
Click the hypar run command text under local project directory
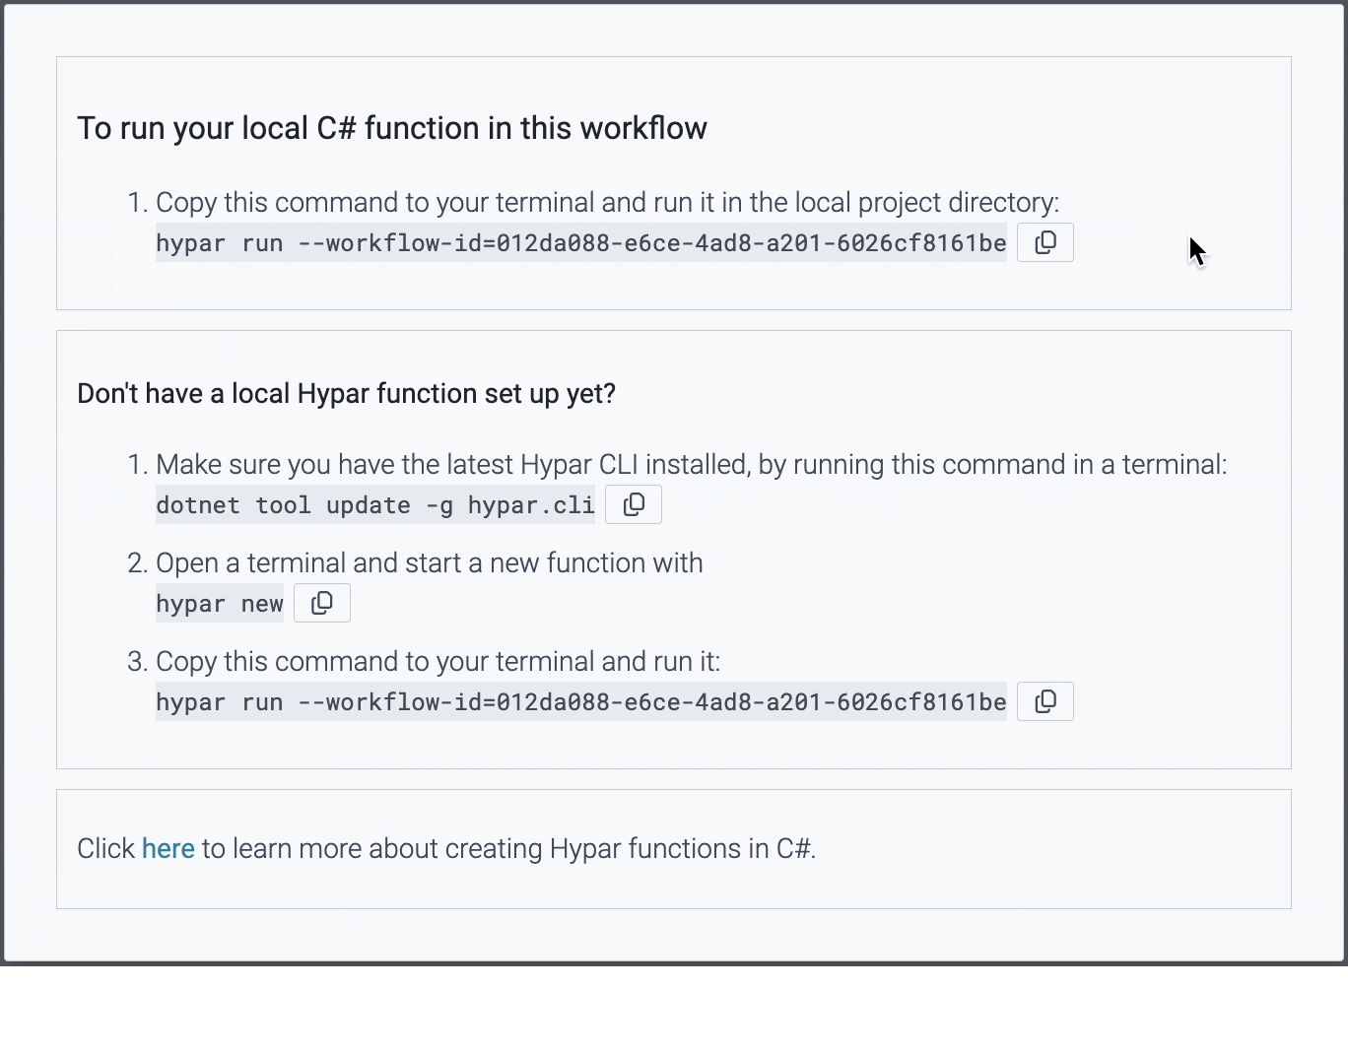[581, 242]
